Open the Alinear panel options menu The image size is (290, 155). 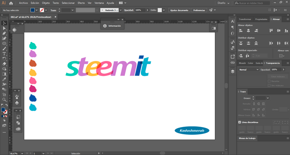pos(288,19)
